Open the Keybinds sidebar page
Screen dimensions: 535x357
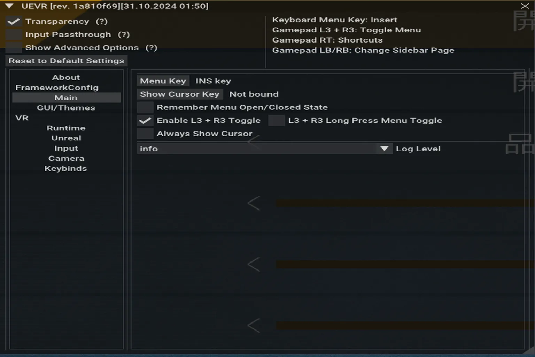pos(66,168)
